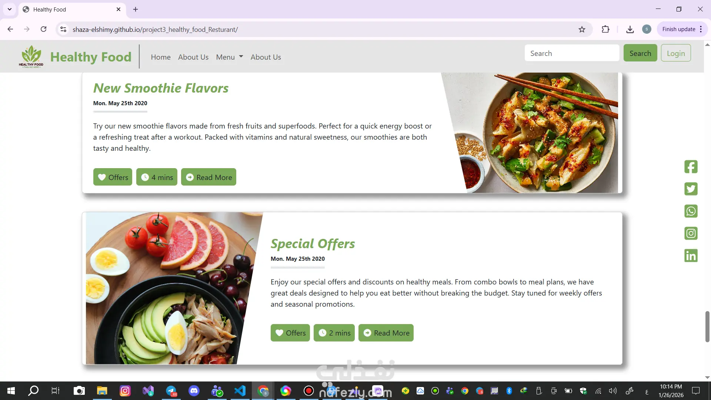Click the green Search button
The image size is (711, 400).
point(640,53)
